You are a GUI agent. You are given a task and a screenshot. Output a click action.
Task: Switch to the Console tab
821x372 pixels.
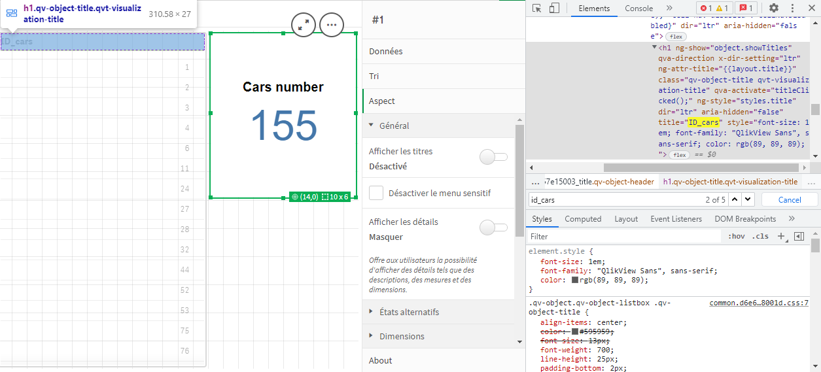(x=638, y=8)
